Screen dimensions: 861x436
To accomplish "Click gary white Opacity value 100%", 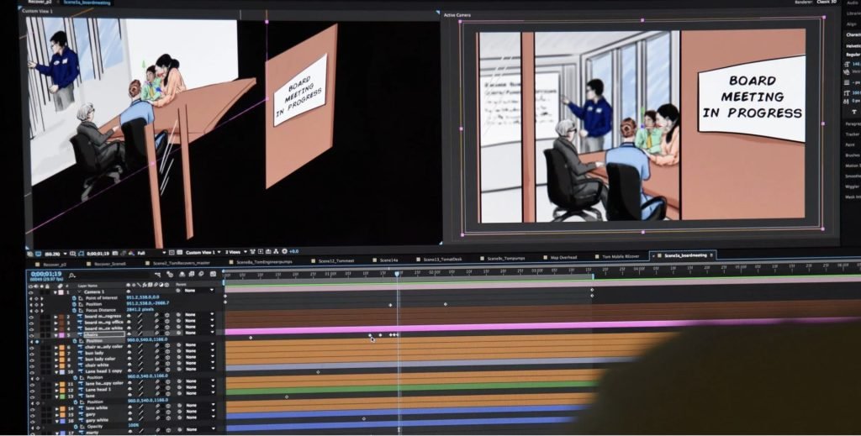I will (134, 426).
